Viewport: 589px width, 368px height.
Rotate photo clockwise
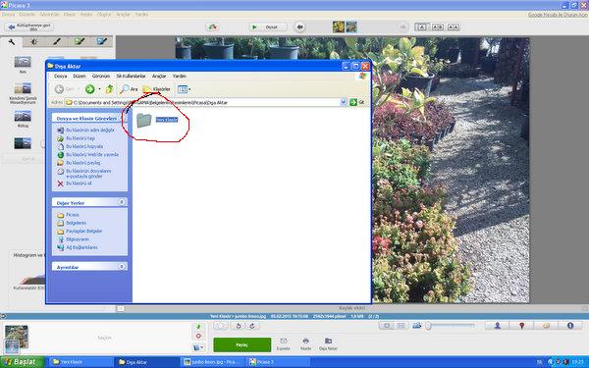pos(252,326)
